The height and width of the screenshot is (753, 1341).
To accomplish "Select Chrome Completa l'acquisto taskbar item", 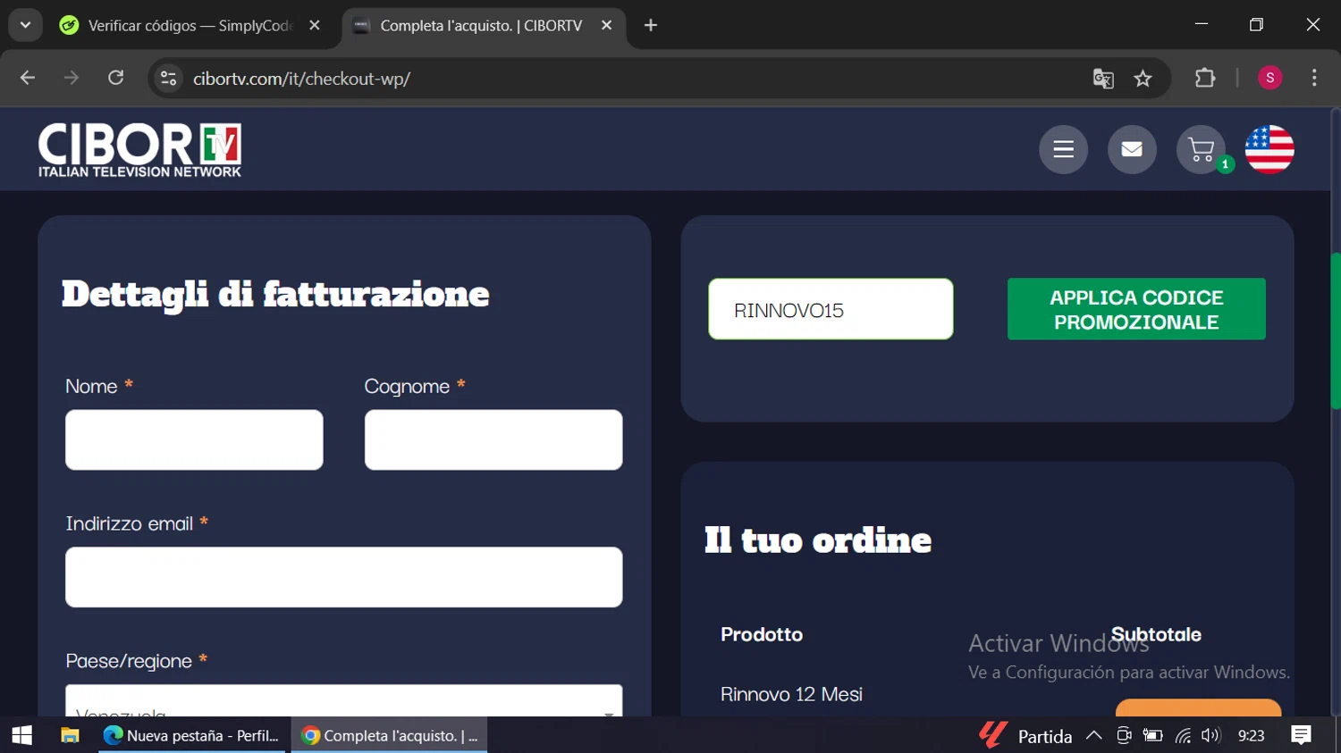I will [x=390, y=735].
